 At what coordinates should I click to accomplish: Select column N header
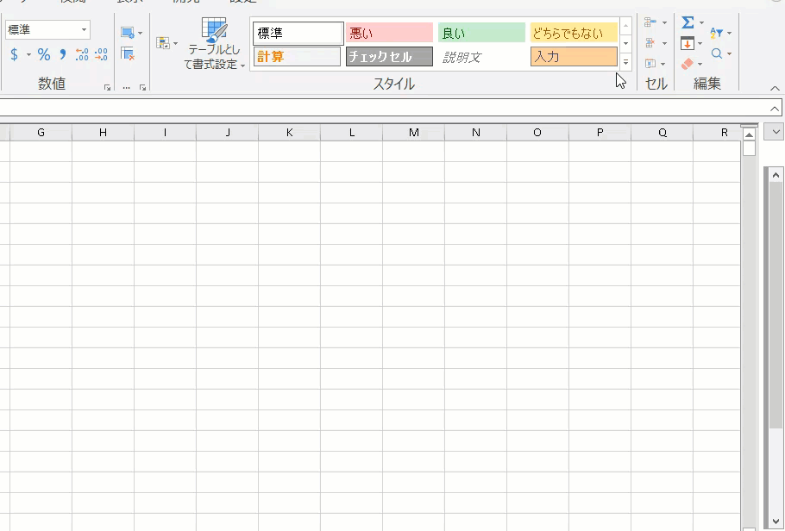pos(475,133)
